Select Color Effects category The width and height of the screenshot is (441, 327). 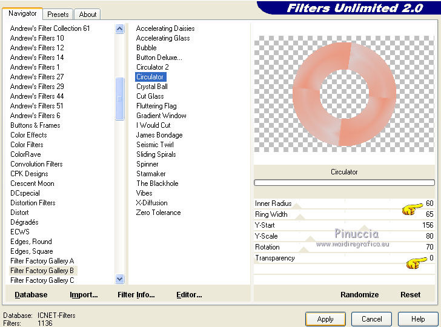(28, 135)
